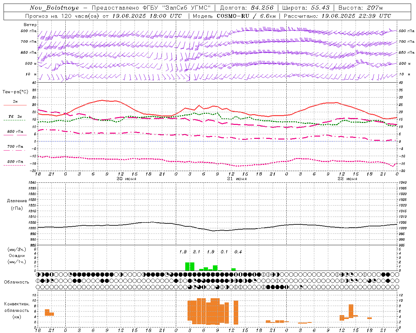This screenshot has height=333, width=416.
Task: Click the station name Nov_Bolotnoye in the header
Action: pyautogui.click(x=54, y=8)
